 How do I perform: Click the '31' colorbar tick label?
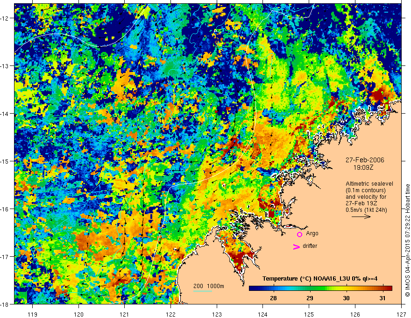coord(383,298)
